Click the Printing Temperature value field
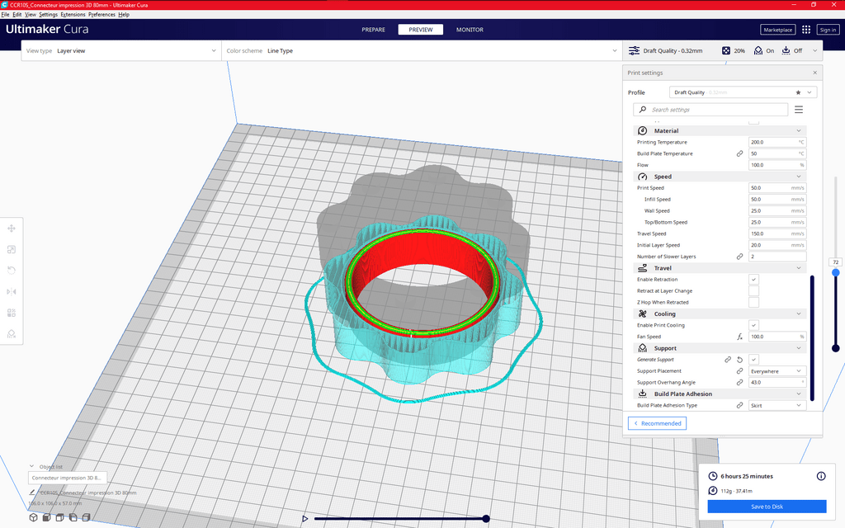This screenshot has width=845, height=528. [777, 142]
